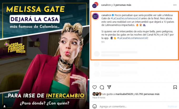Screen dimensions: 179x109
Task: Open the canalrcn username in header
Action: [106, 5]
